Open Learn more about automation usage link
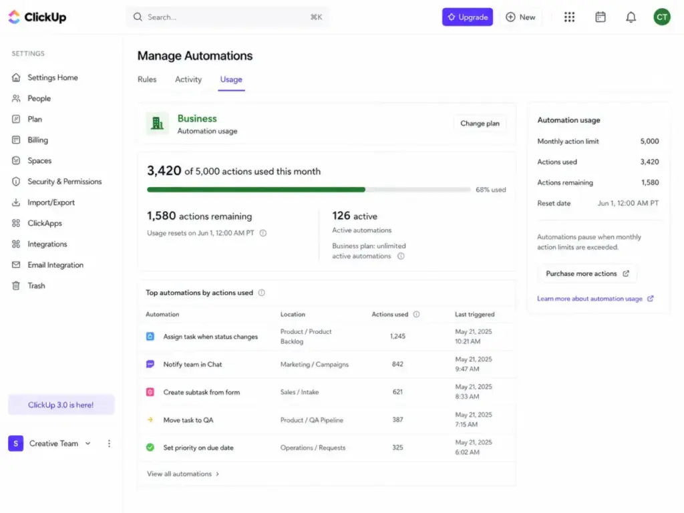The height and width of the screenshot is (513, 684). pos(595,299)
